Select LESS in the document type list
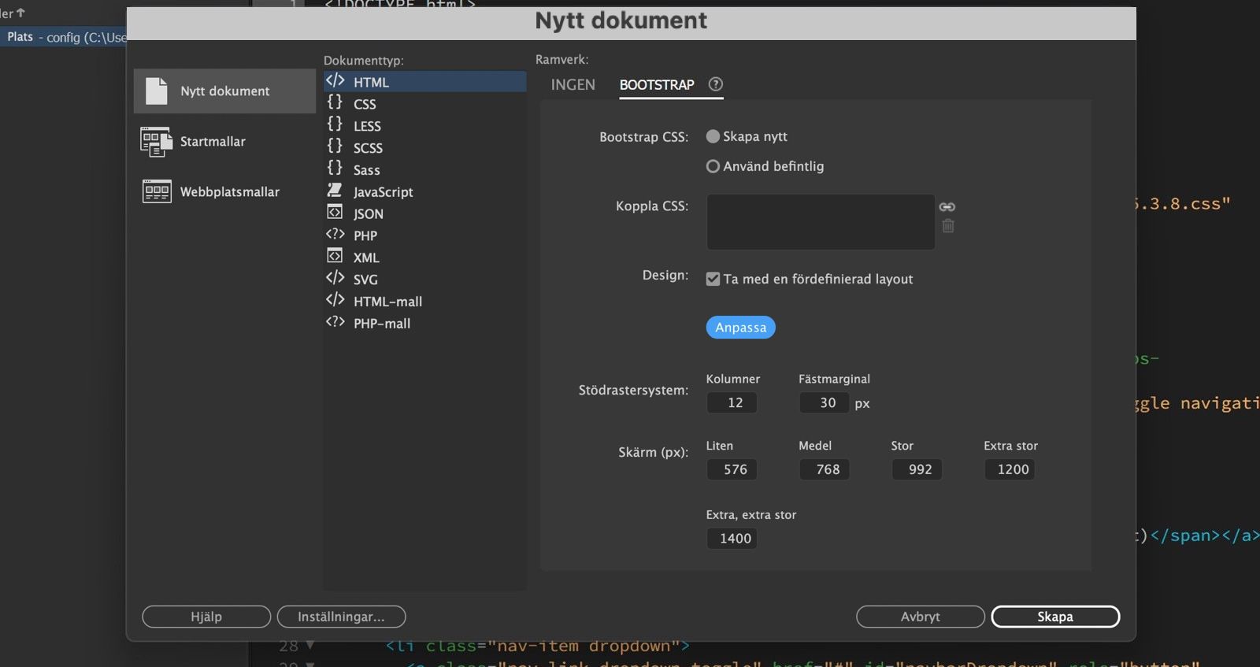 pos(425,126)
